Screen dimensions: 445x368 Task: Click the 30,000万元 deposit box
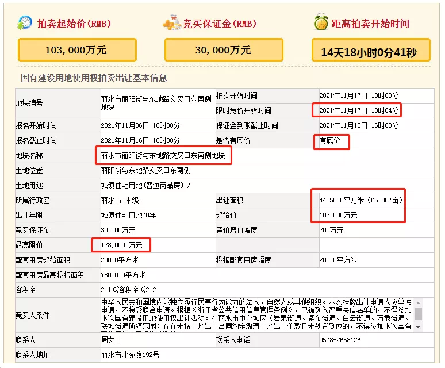224,50
